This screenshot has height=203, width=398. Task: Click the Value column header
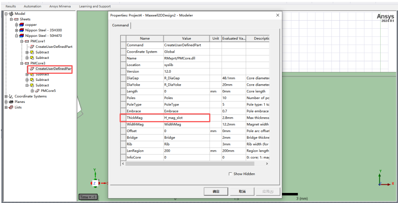tap(187, 38)
